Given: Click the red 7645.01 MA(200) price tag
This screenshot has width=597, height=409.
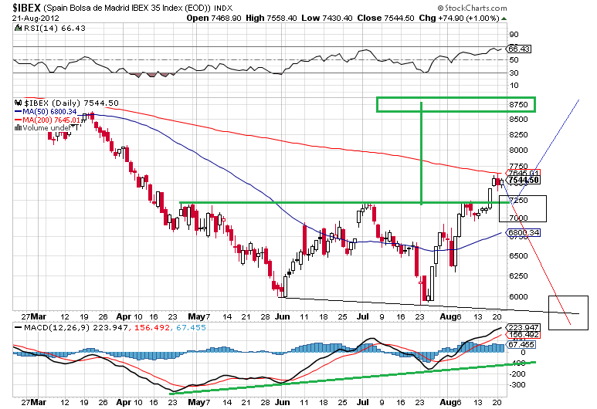Looking at the screenshot, I should [523, 173].
